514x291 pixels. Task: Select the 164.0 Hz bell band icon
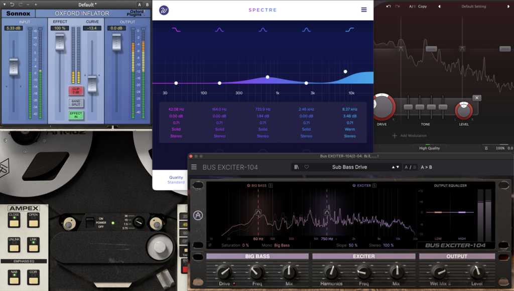pyautogui.click(x=219, y=30)
